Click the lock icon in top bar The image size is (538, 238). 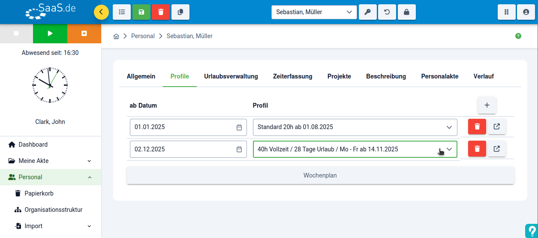(x=406, y=12)
